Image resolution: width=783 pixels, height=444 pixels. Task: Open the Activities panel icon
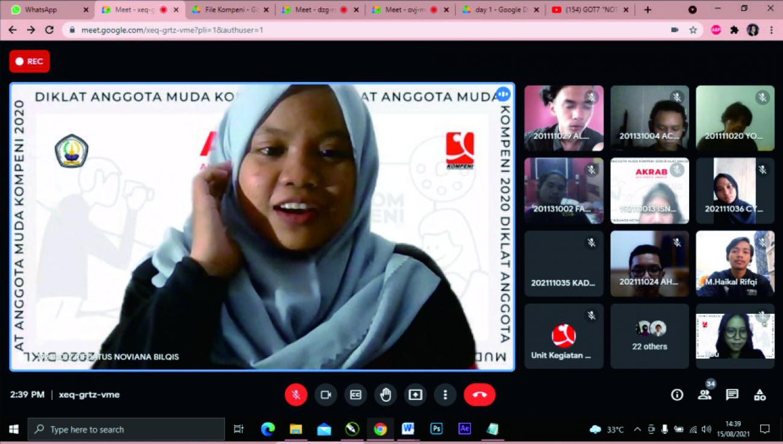click(x=760, y=395)
